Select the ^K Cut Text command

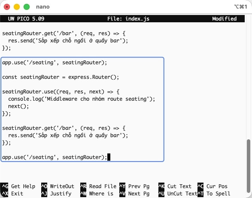(x=175, y=186)
